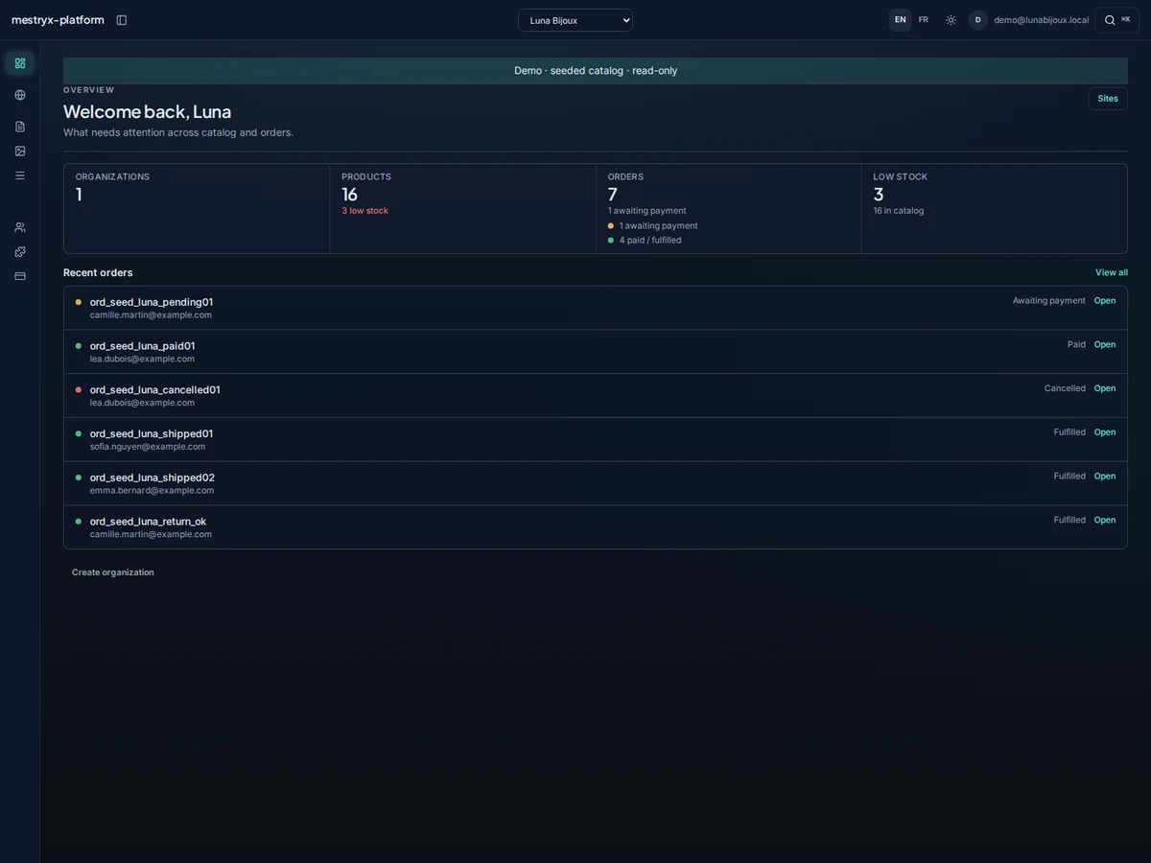The height and width of the screenshot is (863, 1151).
Task: Open the users team icon in sidebar
Action: 20,227
